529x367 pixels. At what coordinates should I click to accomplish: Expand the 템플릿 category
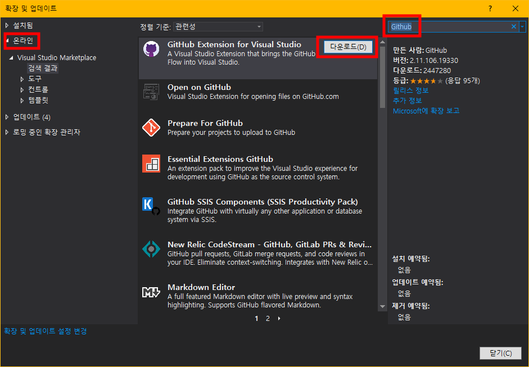pyautogui.click(x=22, y=101)
